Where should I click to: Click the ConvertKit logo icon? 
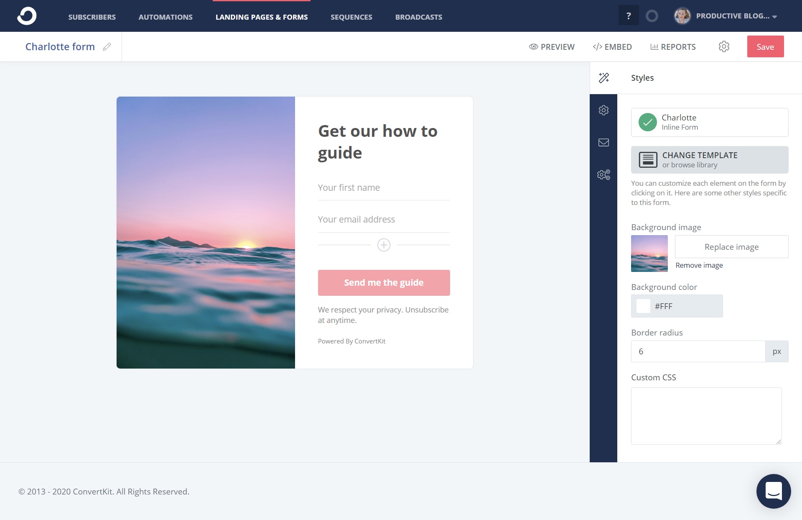(x=27, y=16)
